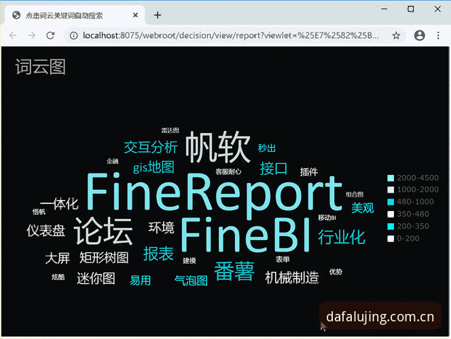Click the 雷达图 keyword
This screenshot has height=339, width=451.
[170, 131]
